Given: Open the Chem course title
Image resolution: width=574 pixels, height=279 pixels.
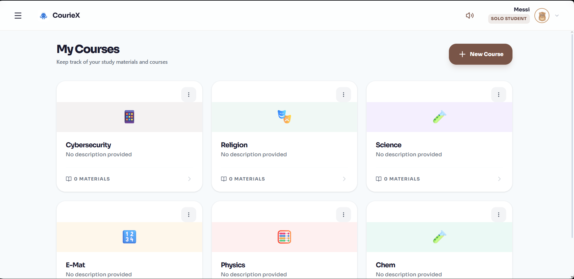Looking at the screenshot, I should point(386,265).
